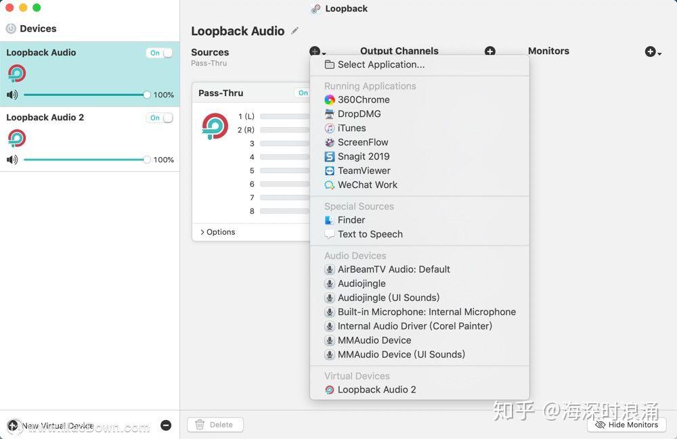
Task: Choose Text to Speech under Special Sources
Action: pos(370,234)
